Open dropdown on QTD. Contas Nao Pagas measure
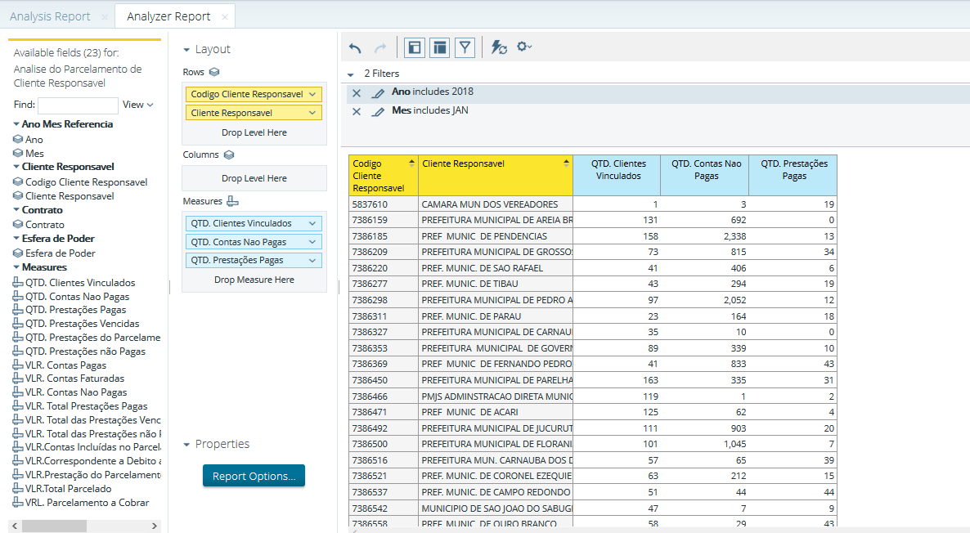970x533 pixels. click(312, 242)
